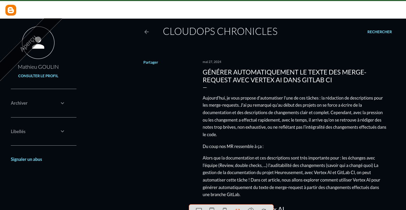The height and width of the screenshot is (210, 406).
Task: Click the Signaler un abus link
Action: click(x=26, y=159)
